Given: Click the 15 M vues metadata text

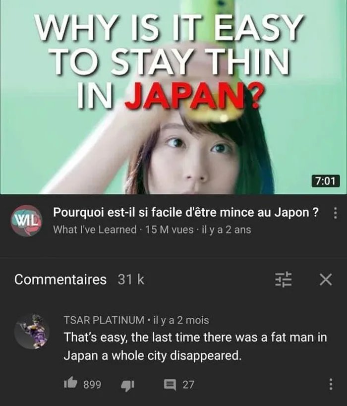Looking at the screenshot, I should click(170, 230).
